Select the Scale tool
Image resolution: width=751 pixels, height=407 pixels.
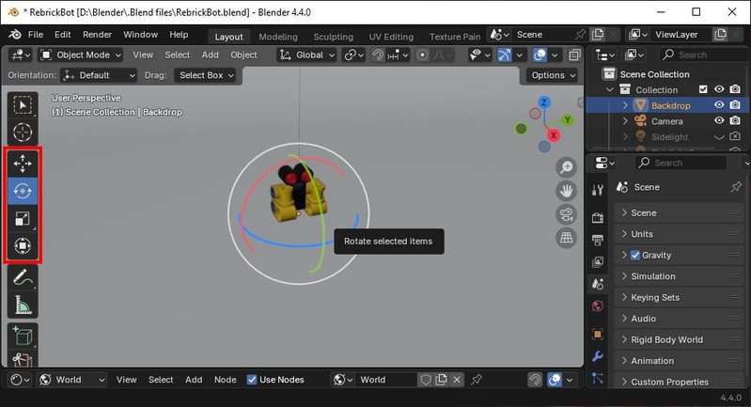[22, 219]
